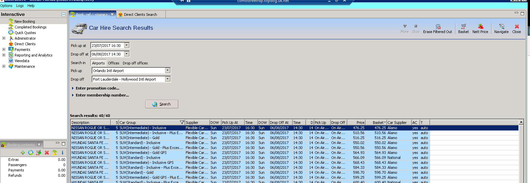Click the cart checkout icon in Booking contents
Screen dimensions: 530x183
coord(39,153)
